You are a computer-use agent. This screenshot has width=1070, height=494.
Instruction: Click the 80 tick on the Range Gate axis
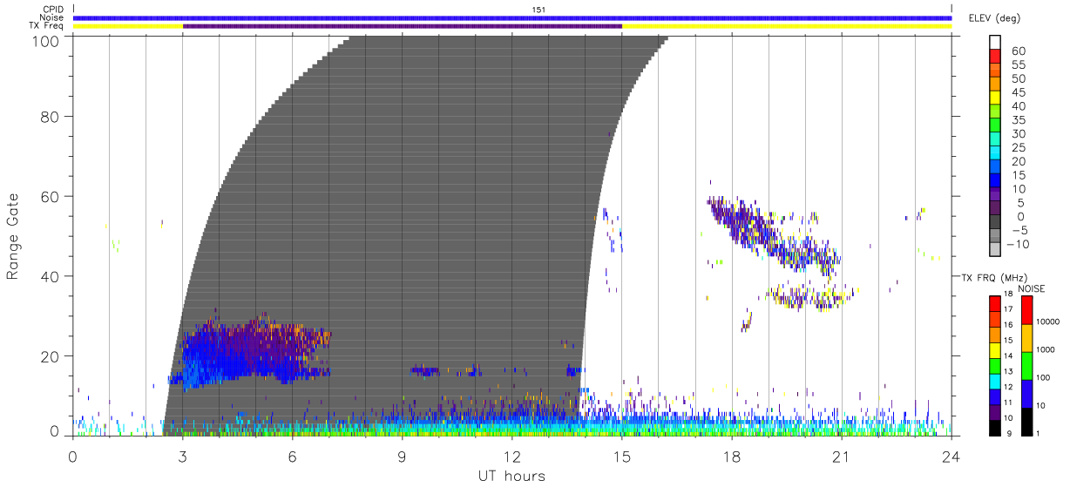tap(51, 116)
